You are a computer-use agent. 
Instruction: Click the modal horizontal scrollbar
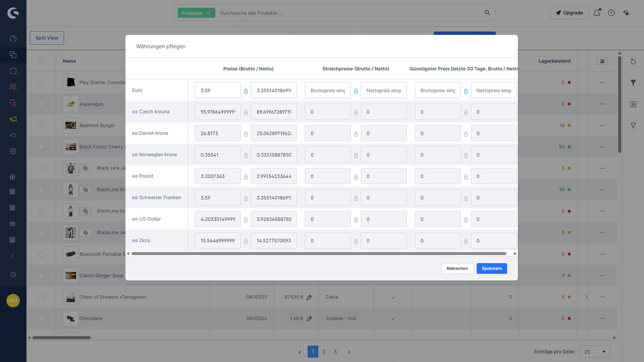pyautogui.click(x=319, y=254)
